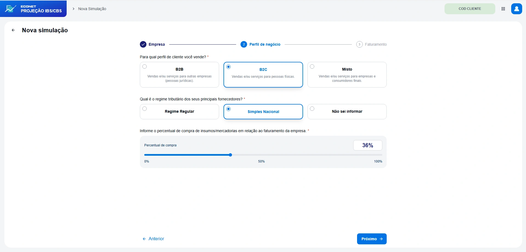Open the user profile avatar icon
This screenshot has height=252, width=526.
point(516,9)
